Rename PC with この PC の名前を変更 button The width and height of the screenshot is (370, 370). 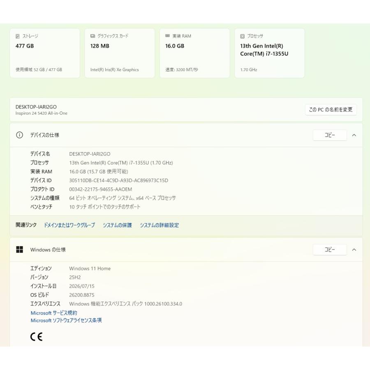(331, 109)
